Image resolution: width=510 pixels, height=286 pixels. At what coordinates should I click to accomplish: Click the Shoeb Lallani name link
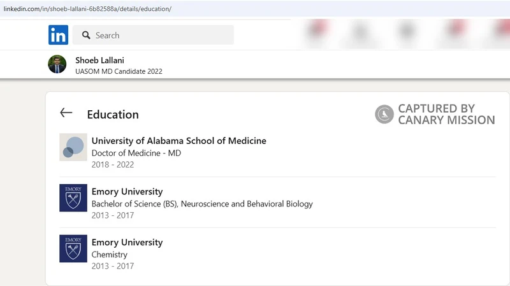click(x=100, y=60)
